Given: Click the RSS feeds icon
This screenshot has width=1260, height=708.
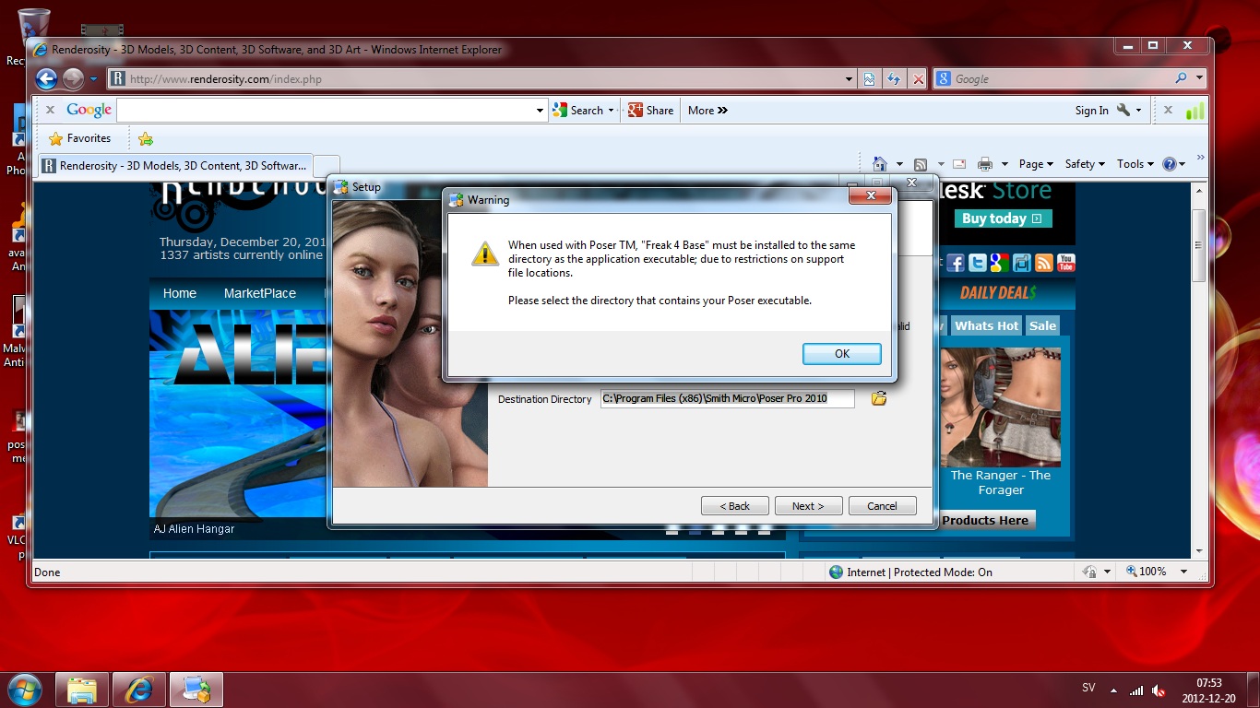Looking at the screenshot, I should pos(921,164).
